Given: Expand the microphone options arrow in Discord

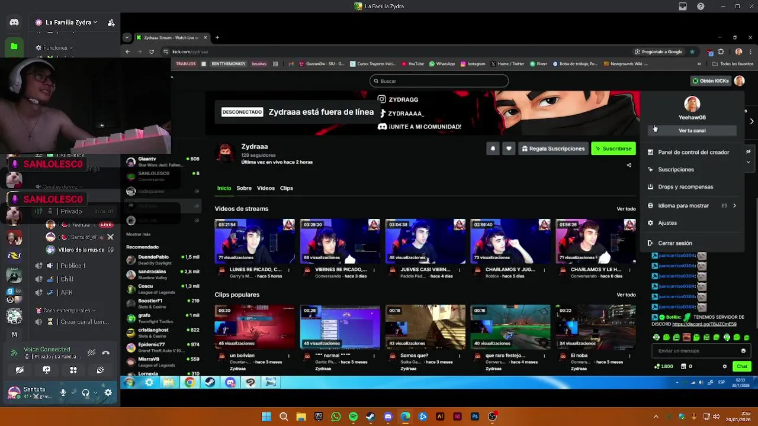Looking at the screenshot, I should 72,392.
